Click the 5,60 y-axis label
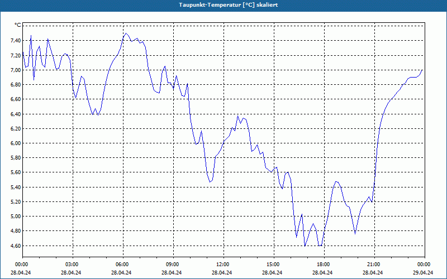 [x=16, y=172]
